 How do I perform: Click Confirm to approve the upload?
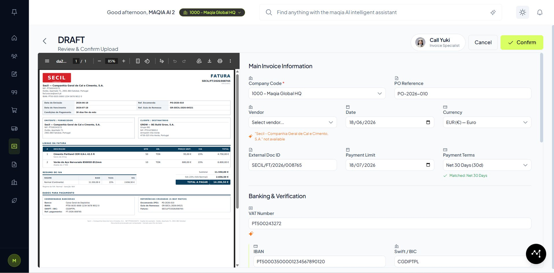522,42
